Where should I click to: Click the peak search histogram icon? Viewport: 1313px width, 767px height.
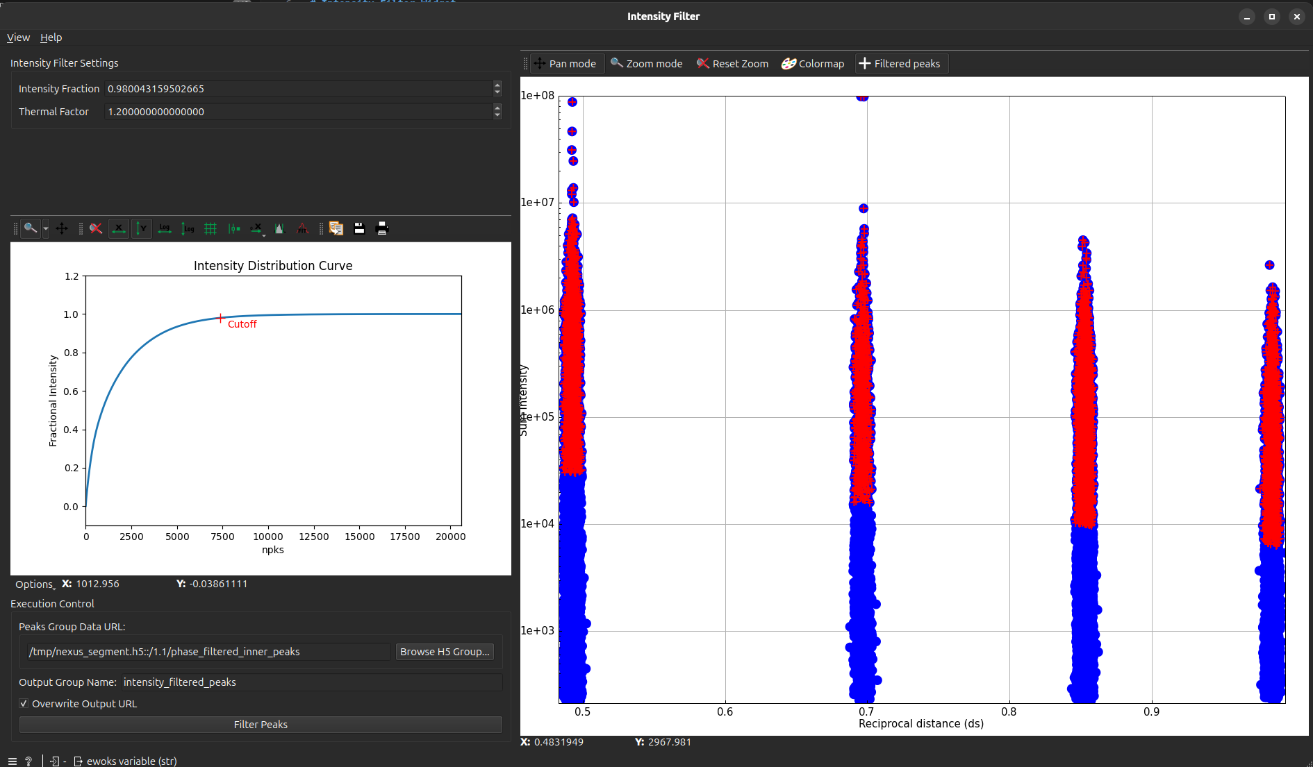[280, 228]
